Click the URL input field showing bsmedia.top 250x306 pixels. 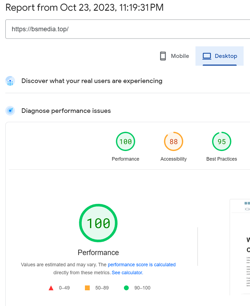pos(128,29)
